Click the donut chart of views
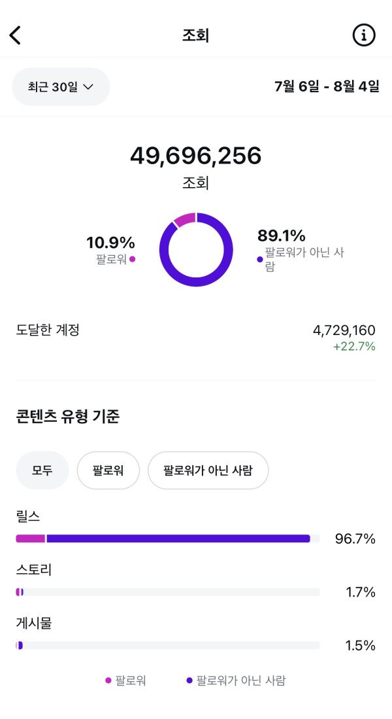Viewport: 392px width, 719px height. point(196,250)
